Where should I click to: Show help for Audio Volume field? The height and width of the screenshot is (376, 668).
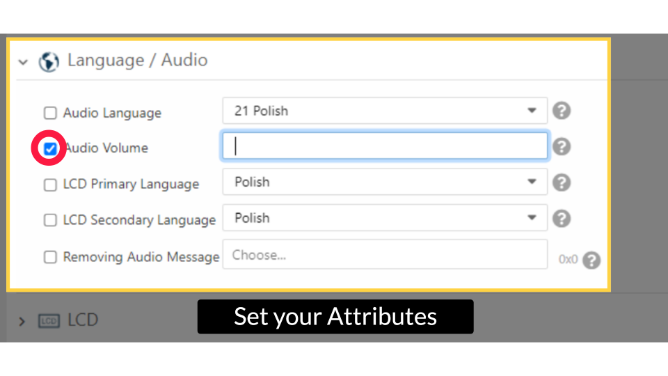click(562, 147)
